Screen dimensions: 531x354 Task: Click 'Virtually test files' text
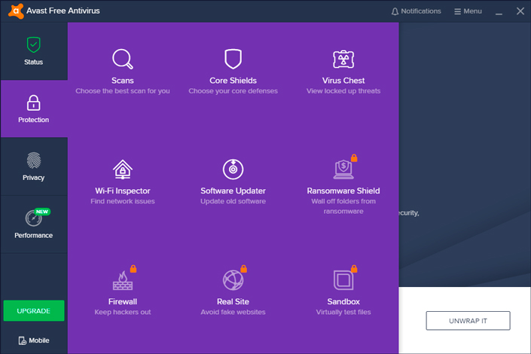[343, 312]
